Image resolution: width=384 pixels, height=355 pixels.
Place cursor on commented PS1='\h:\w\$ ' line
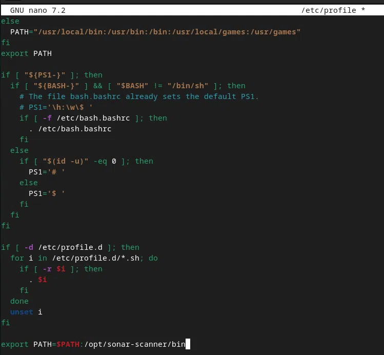tap(56, 107)
